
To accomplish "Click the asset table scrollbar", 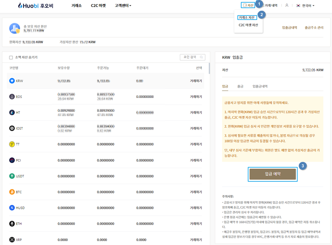I will tap(209, 68).
